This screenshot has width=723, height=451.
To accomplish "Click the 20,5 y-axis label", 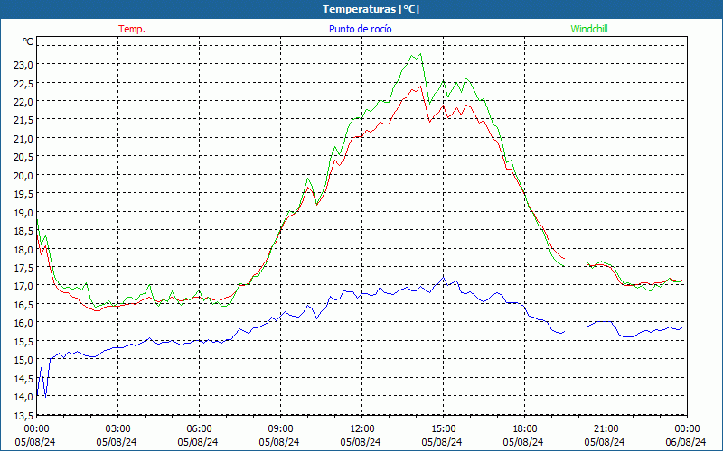I will pyautogui.click(x=23, y=157).
